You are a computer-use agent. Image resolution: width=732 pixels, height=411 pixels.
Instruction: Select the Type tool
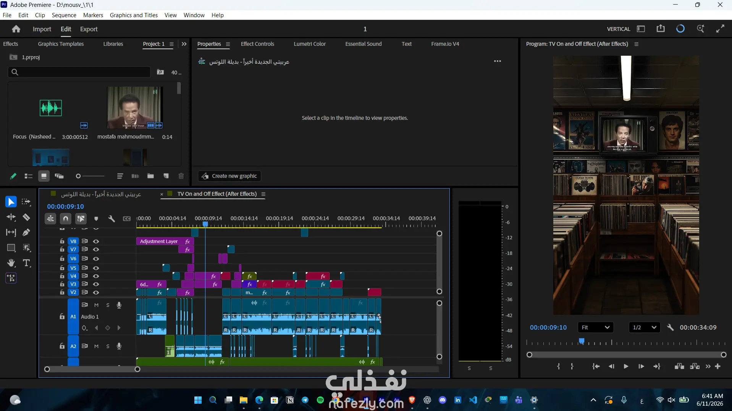26,263
